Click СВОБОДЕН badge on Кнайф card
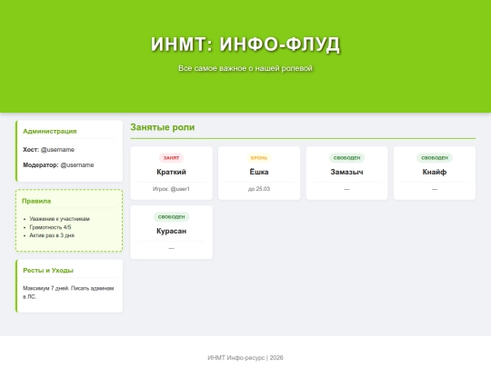 coord(435,158)
